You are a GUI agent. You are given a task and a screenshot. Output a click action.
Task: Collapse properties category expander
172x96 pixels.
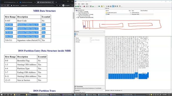[x=75, y=36]
